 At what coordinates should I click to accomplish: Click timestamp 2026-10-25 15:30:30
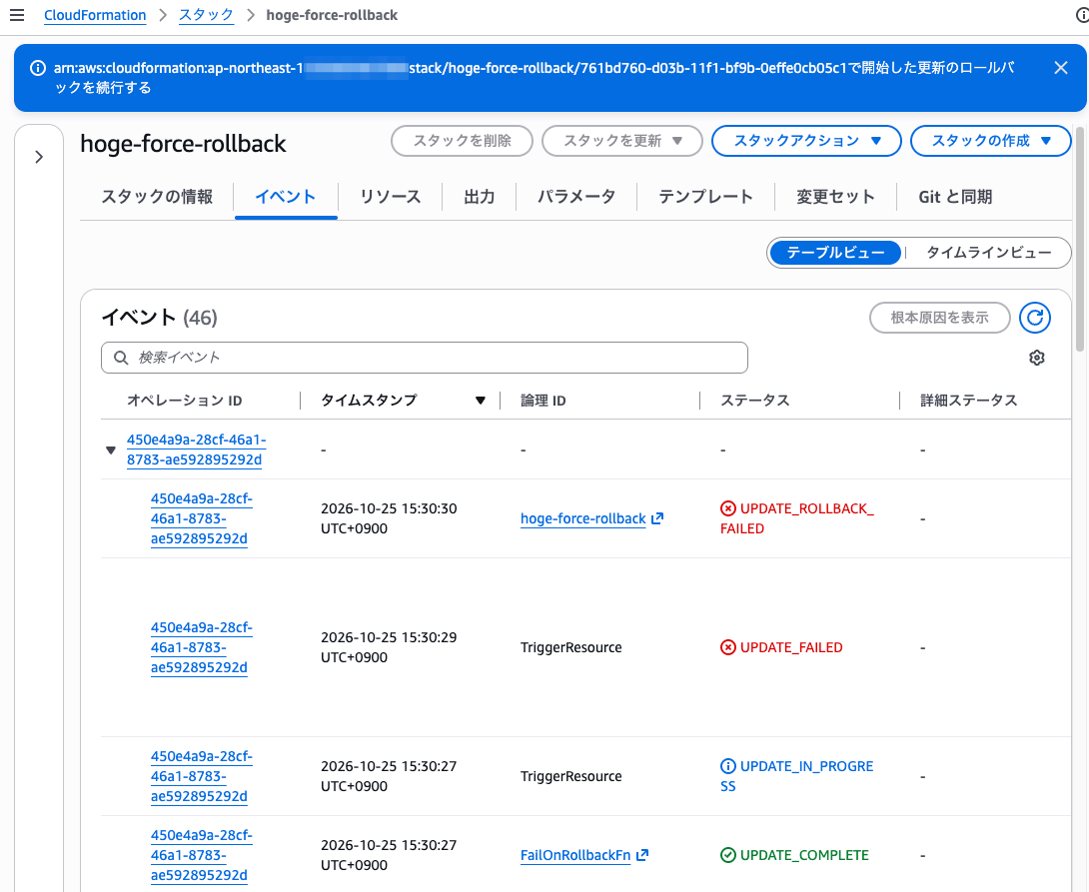(x=389, y=518)
